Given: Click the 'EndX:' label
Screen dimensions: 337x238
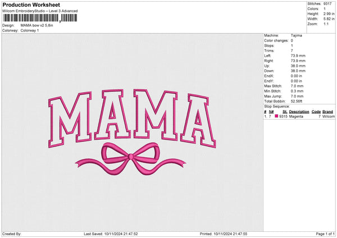Looking at the screenshot, I should (269, 76).
